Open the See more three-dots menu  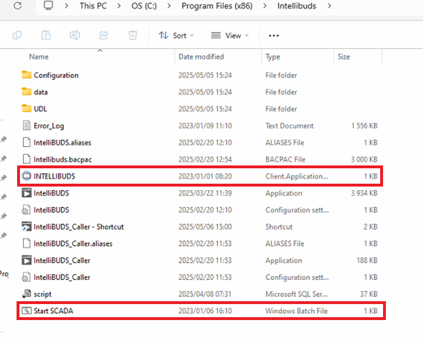click(273, 35)
